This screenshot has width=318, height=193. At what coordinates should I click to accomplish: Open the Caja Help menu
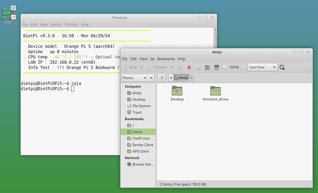click(x=182, y=59)
